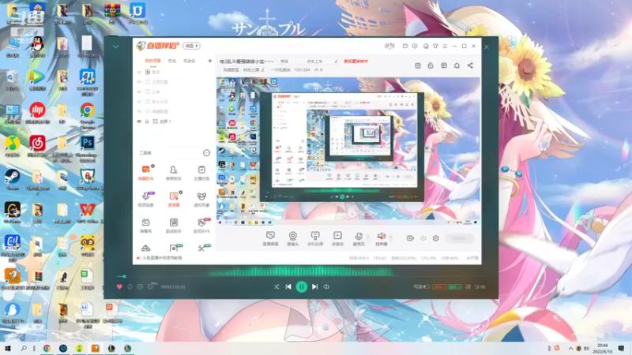Open the 弹幕秀 tool
Screen dimensions: 632x355
[146, 225]
